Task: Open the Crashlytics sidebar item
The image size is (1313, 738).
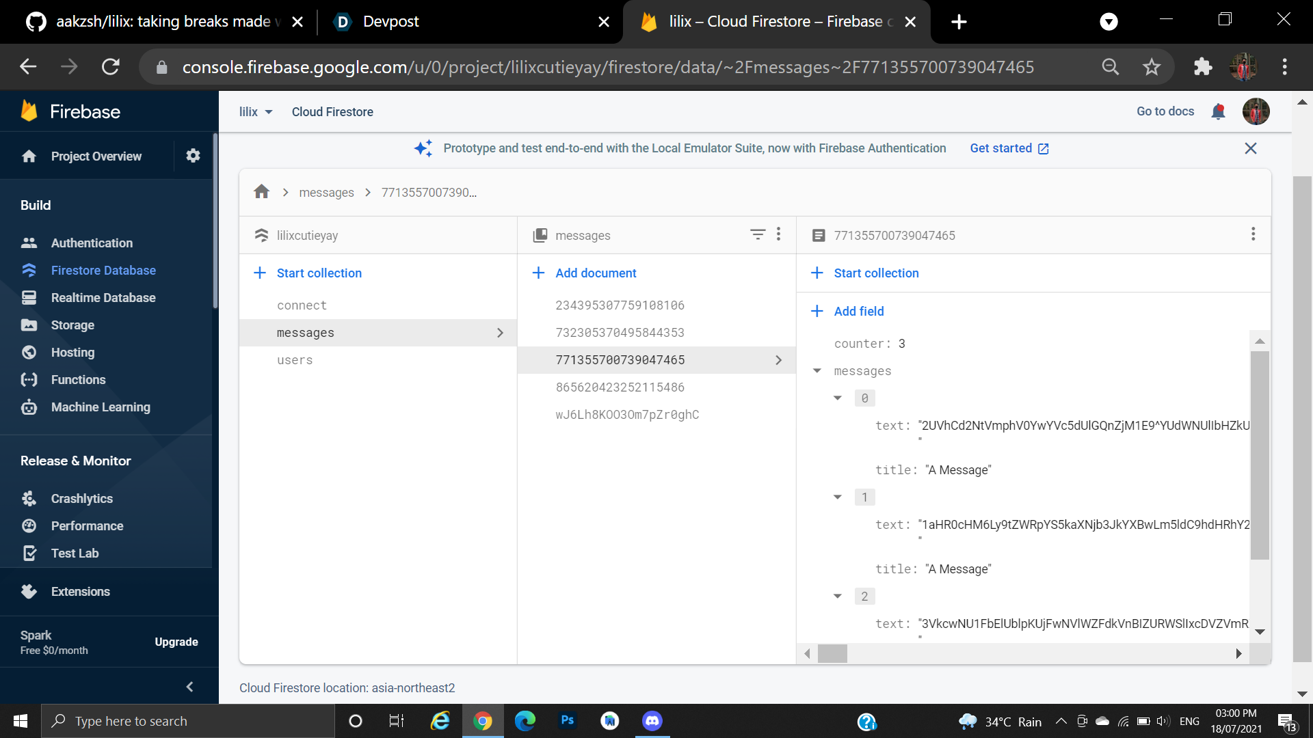Action: coord(81,498)
